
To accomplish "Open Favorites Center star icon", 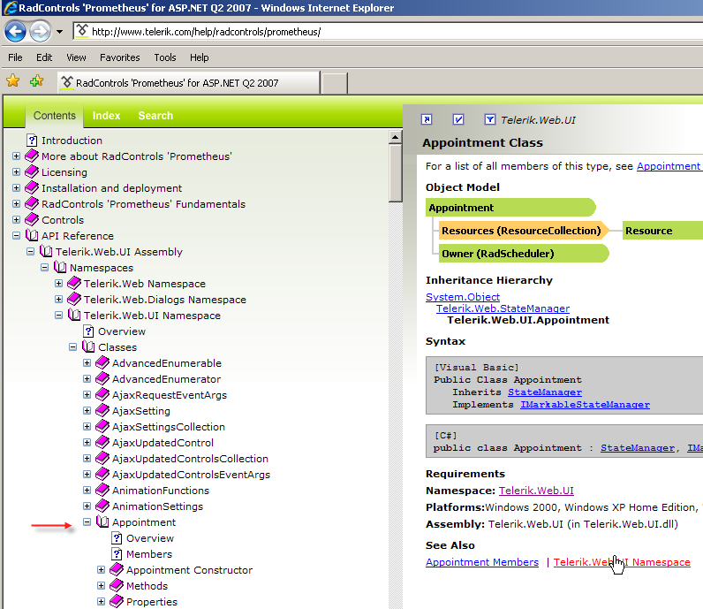I will 13,81.
